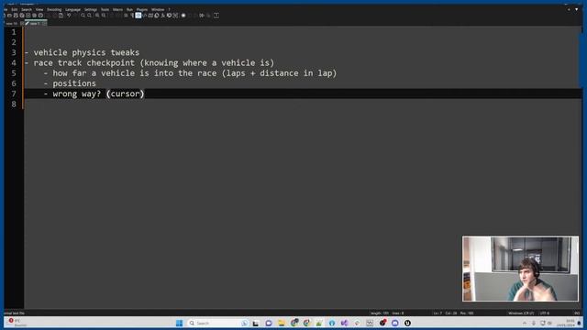
Task: Open Find with the magnifier toolbar icon
Action: 83,16
